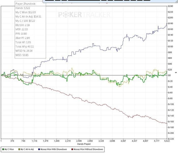Click the green My C Won swatch
Image resolution: width=178 pixels, height=154 pixels.
[x=3, y=149]
